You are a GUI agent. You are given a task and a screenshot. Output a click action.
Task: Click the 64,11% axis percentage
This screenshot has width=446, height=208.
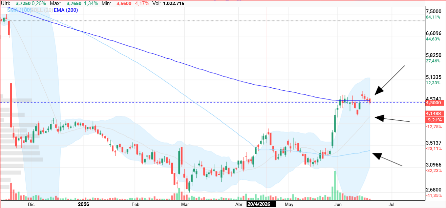coord(433,17)
